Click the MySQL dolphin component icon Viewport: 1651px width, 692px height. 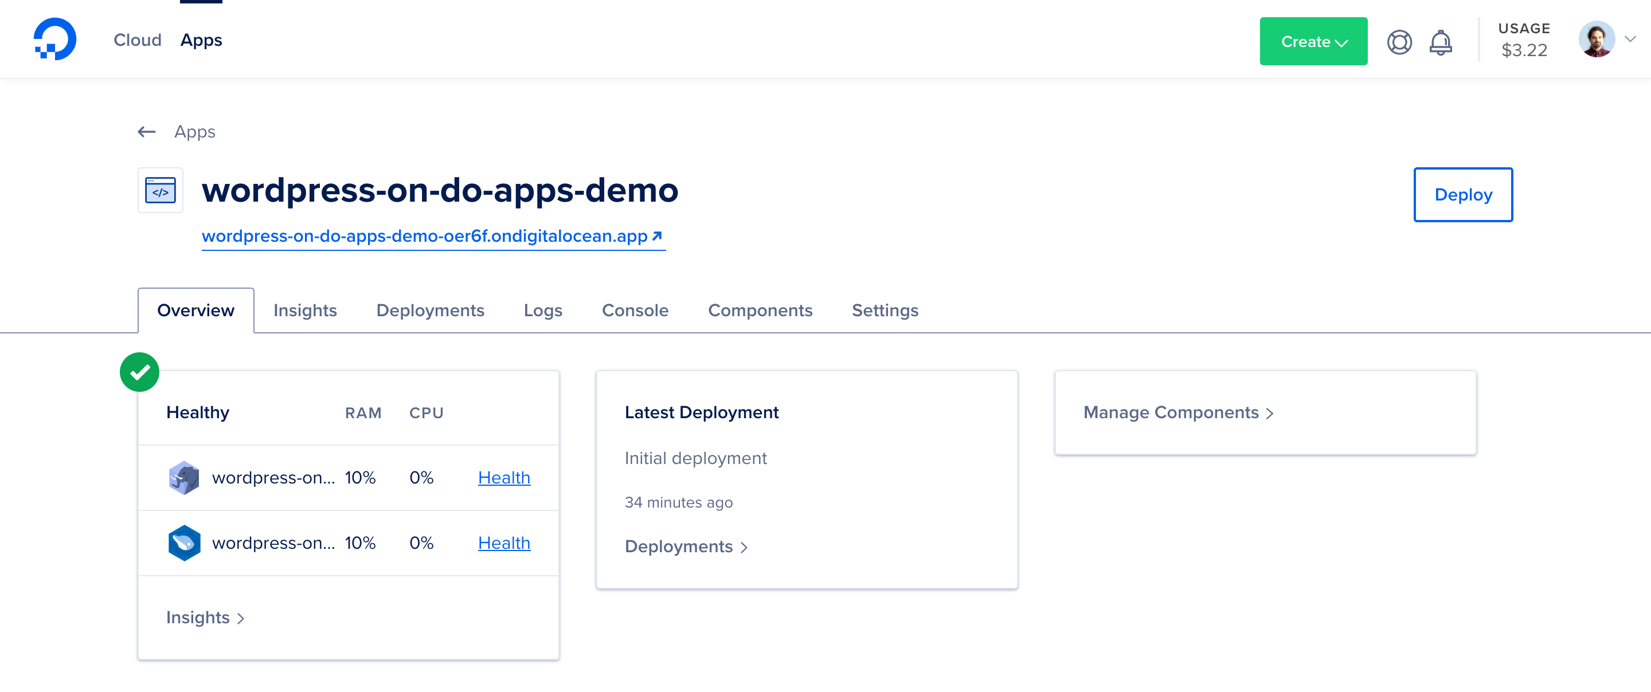pyautogui.click(x=184, y=542)
